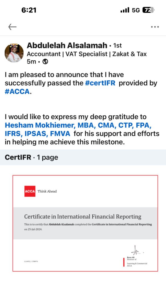Tap the globe public visibility icon
Viewport: 166px width, 284px height.
tap(45, 62)
